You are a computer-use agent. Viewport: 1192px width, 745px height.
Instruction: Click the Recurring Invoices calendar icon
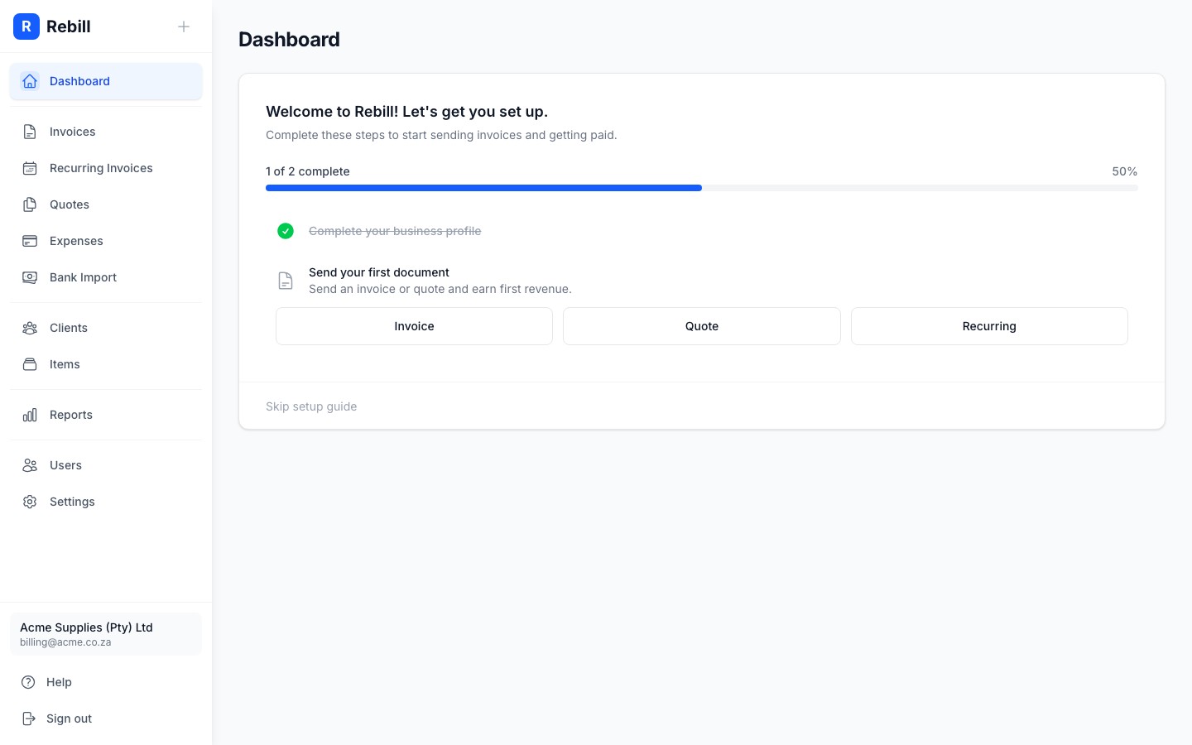pos(30,168)
